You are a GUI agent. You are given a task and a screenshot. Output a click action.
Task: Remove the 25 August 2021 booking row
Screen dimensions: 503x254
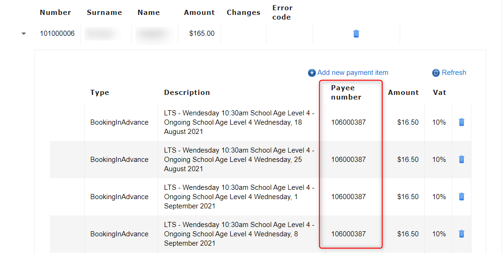point(461,159)
